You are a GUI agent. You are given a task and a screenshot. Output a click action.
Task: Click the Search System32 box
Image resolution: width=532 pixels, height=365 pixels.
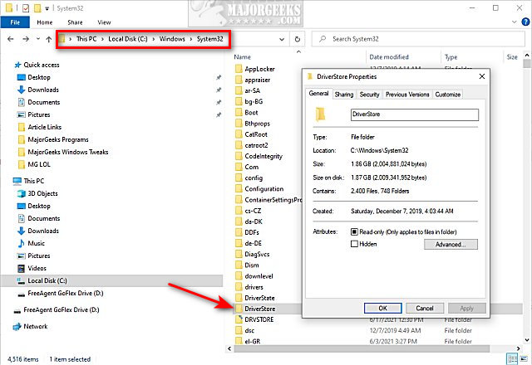click(418, 39)
